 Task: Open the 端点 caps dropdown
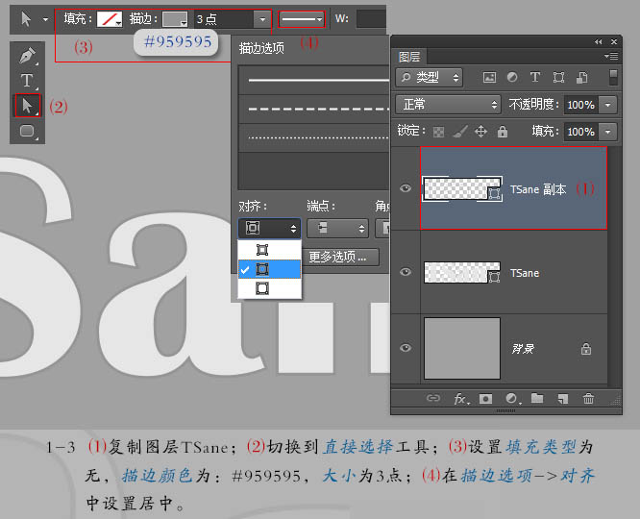click(337, 228)
